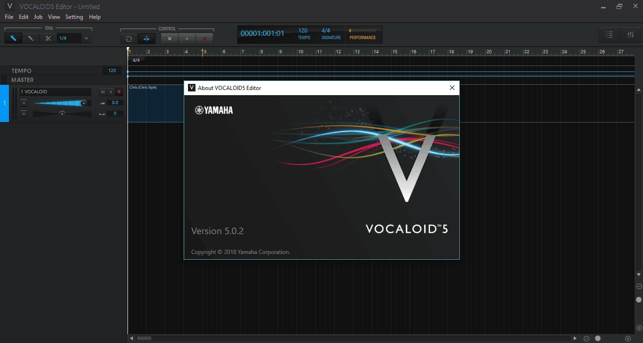Open the File menu
This screenshot has width=643, height=343.
coord(9,17)
